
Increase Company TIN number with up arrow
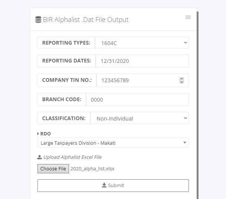coord(181,79)
